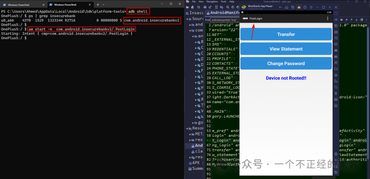Expand the META folder node in Resources
Viewport: 370px width, 179px height.
(190, 134)
